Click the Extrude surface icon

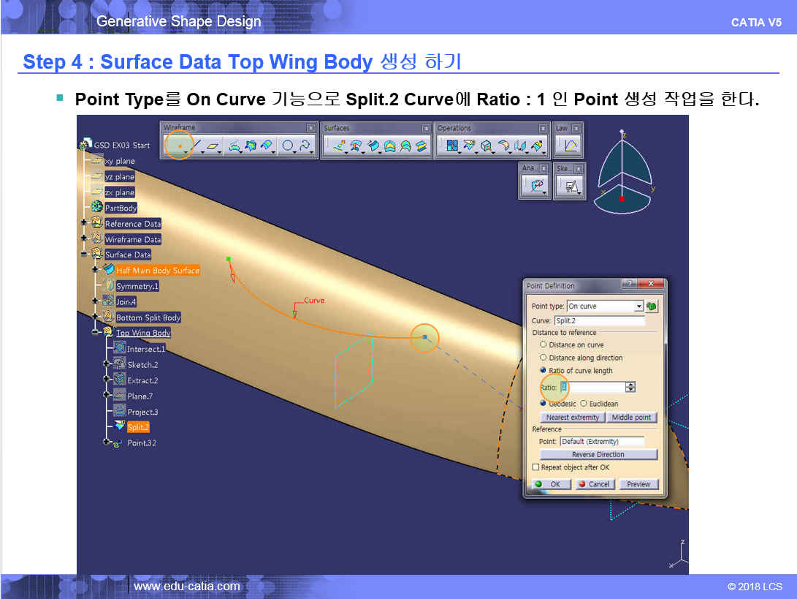click(338, 146)
